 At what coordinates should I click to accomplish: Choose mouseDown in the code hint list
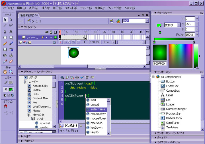pos(96,114)
